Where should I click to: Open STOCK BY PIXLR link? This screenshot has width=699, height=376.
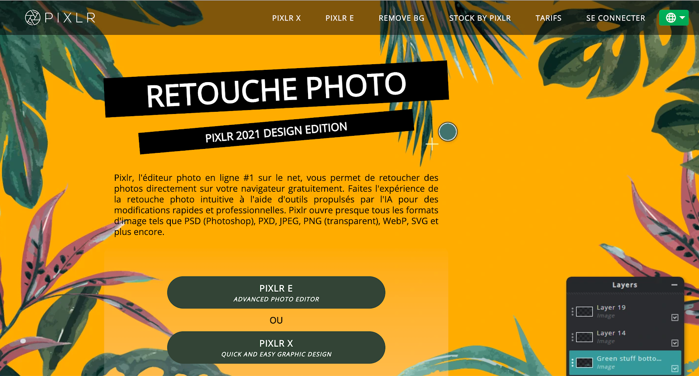tap(480, 18)
